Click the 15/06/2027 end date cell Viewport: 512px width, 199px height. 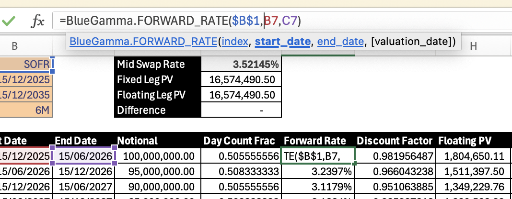click(84, 187)
